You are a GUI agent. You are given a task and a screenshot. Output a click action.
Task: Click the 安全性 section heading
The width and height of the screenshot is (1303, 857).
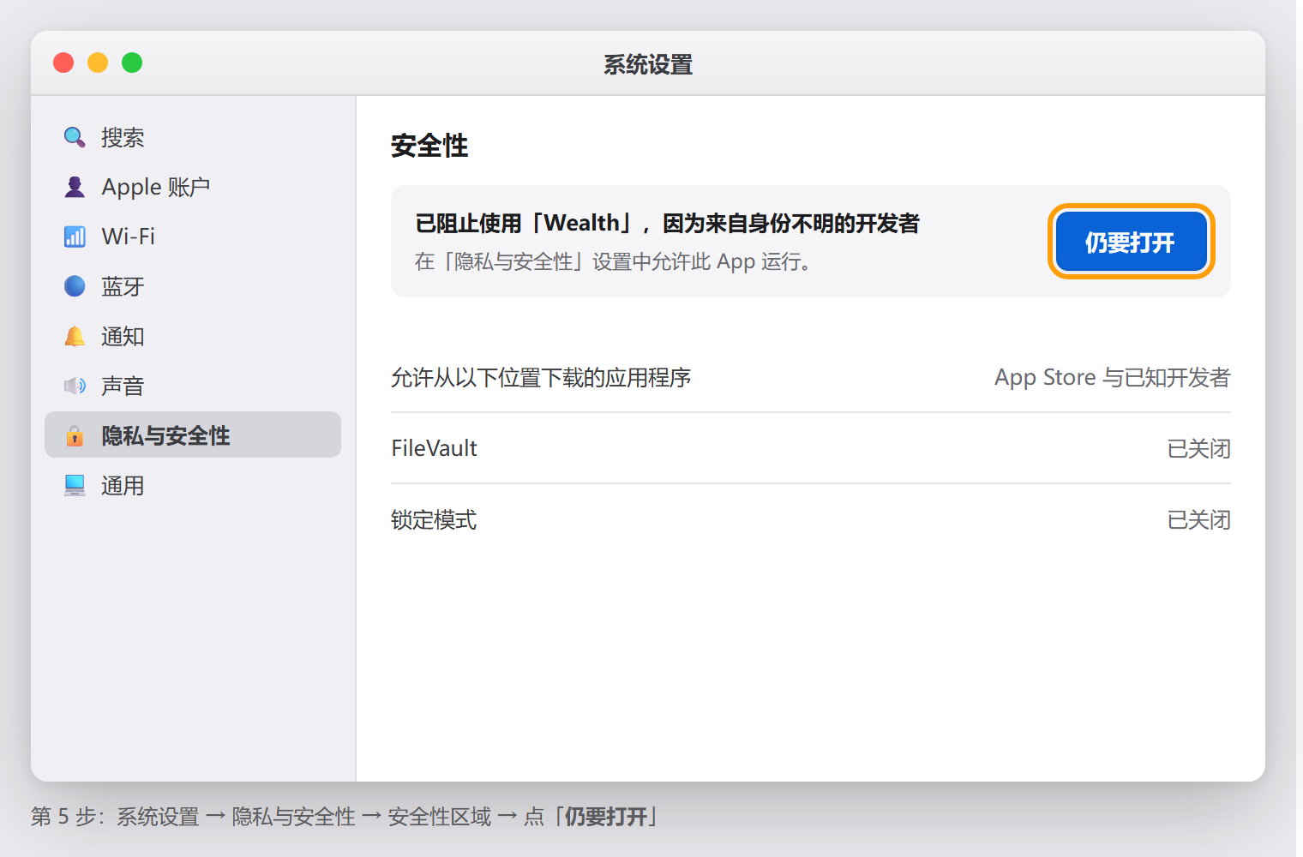(429, 146)
